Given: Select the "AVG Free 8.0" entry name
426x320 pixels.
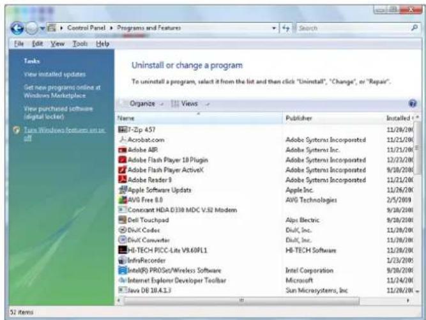Looking at the screenshot, I should [x=145, y=200].
